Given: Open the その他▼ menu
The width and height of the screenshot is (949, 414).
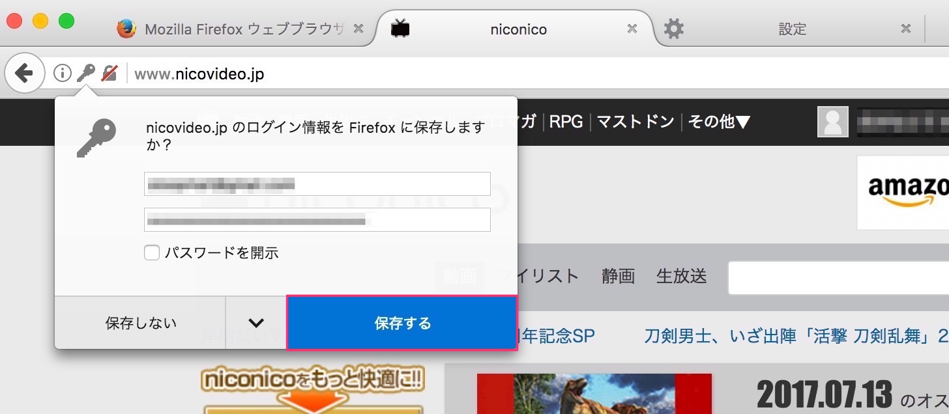Looking at the screenshot, I should click(x=719, y=122).
